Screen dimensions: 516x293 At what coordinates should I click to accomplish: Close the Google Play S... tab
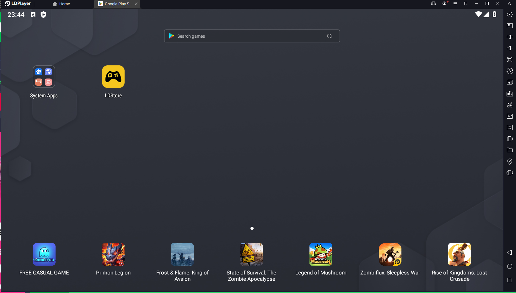[x=136, y=4]
